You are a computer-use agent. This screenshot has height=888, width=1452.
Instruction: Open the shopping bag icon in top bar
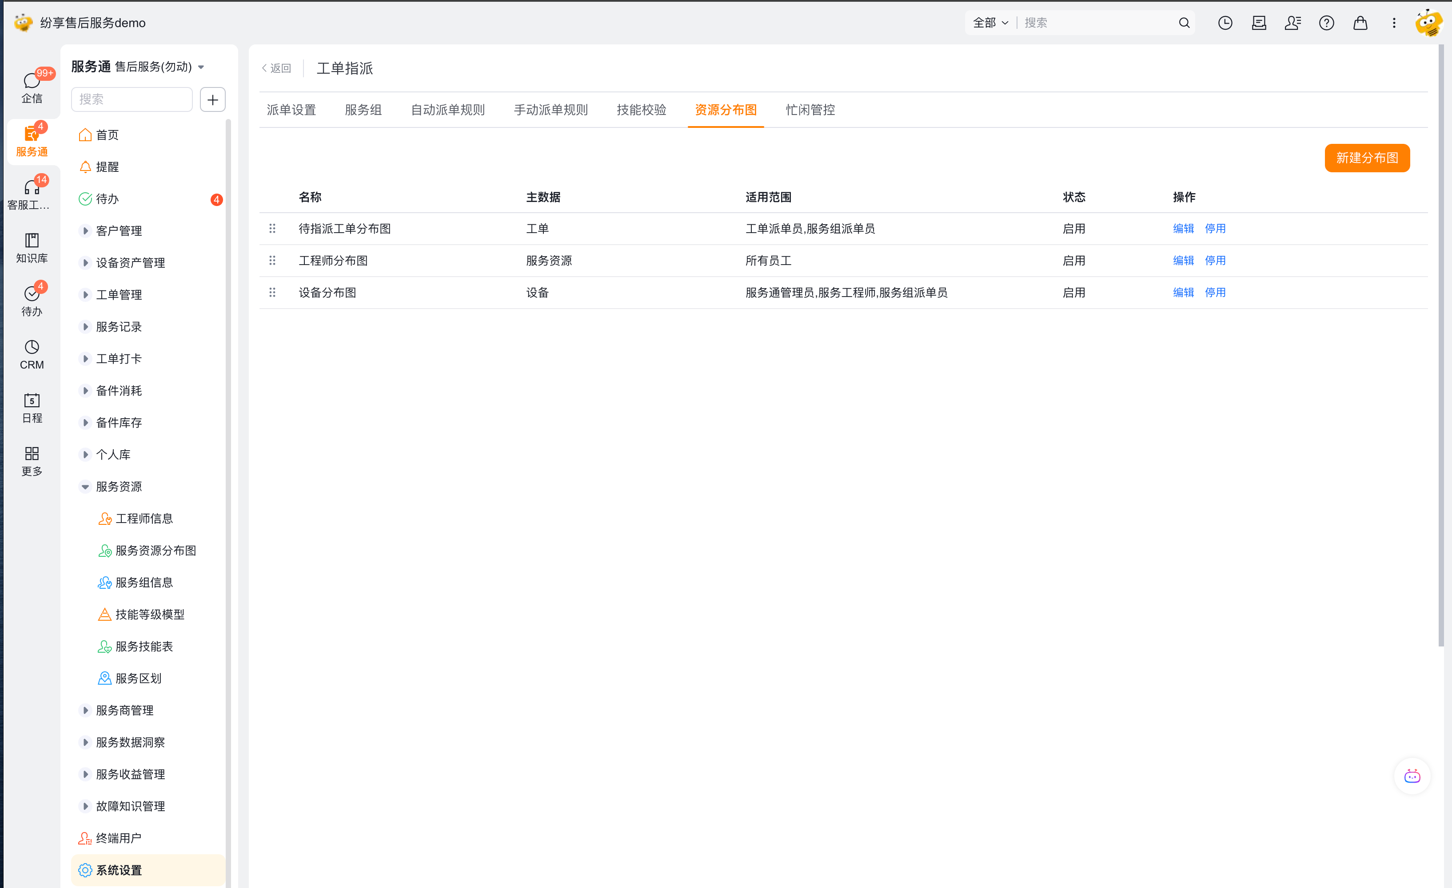(1360, 23)
